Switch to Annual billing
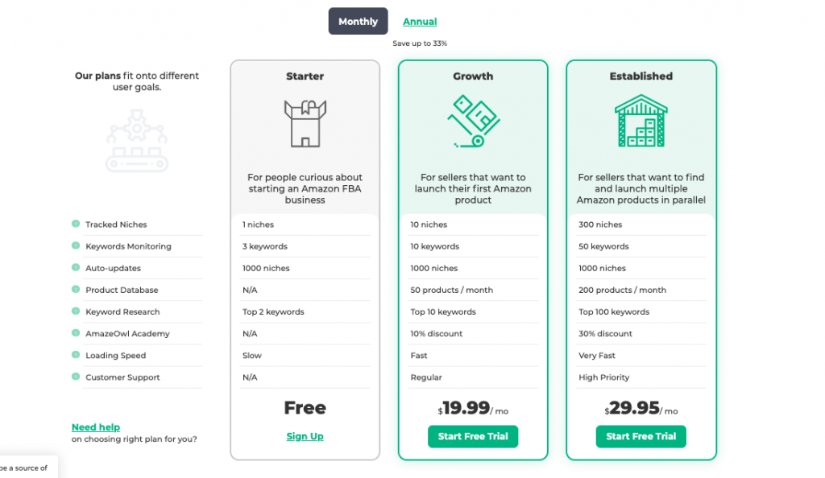This screenshot has height=478, width=825. tap(420, 22)
